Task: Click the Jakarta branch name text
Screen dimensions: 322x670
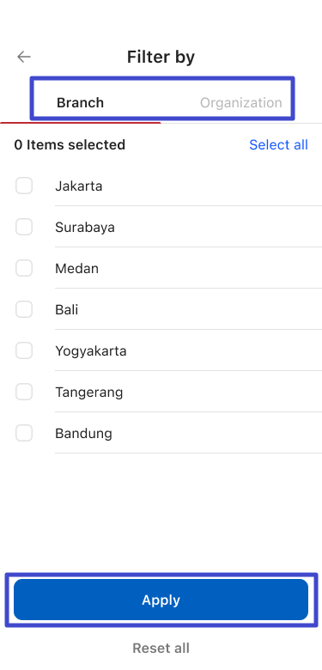Action: [79, 186]
